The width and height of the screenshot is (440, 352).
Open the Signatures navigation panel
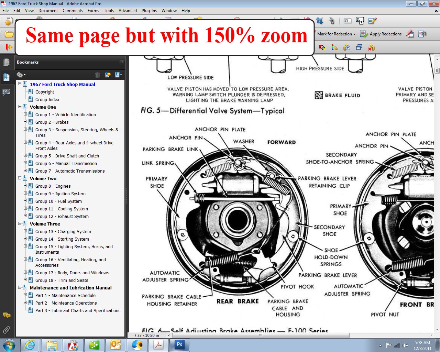pos(6,92)
